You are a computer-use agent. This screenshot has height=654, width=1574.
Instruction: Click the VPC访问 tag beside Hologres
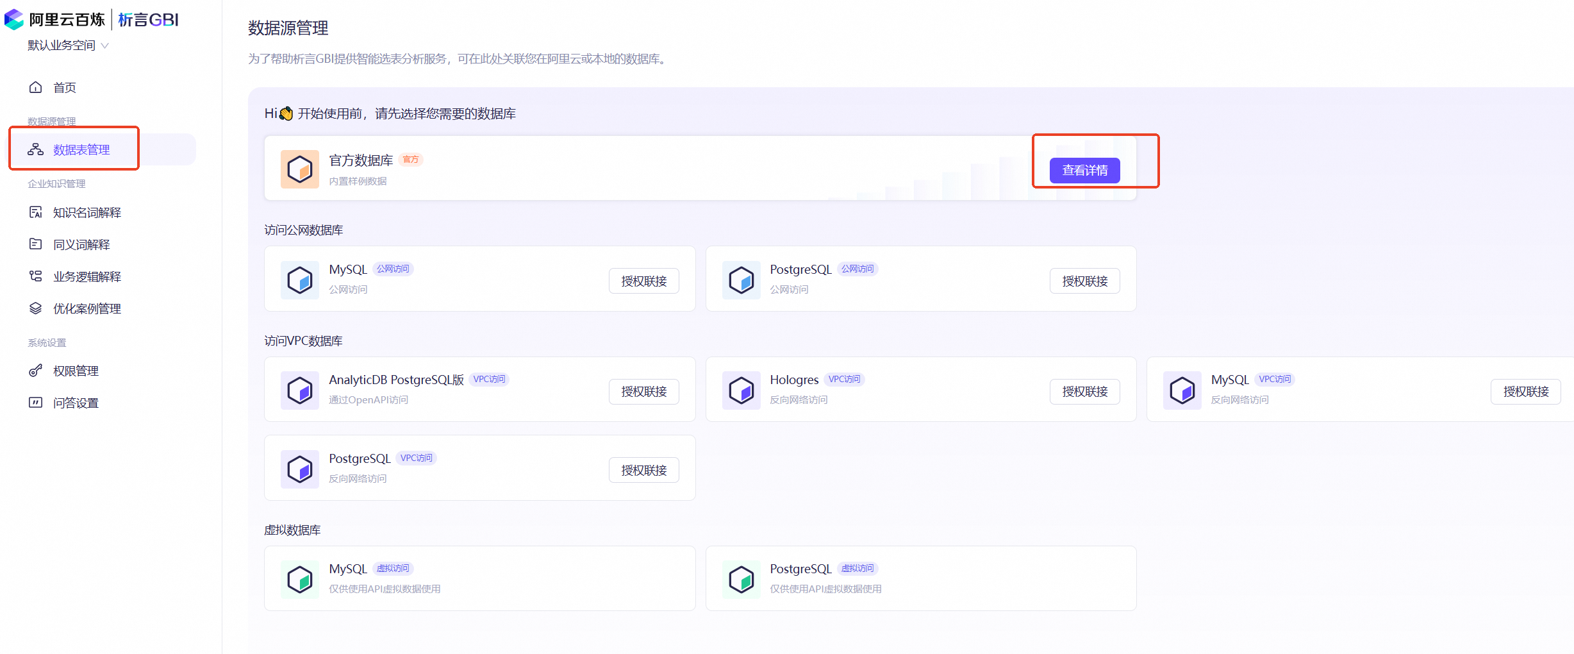(844, 380)
